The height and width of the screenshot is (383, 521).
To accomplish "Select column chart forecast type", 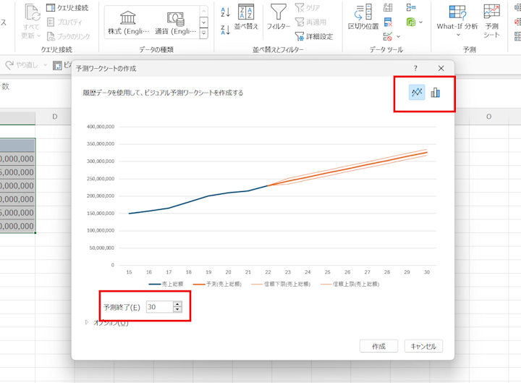I will click(436, 93).
